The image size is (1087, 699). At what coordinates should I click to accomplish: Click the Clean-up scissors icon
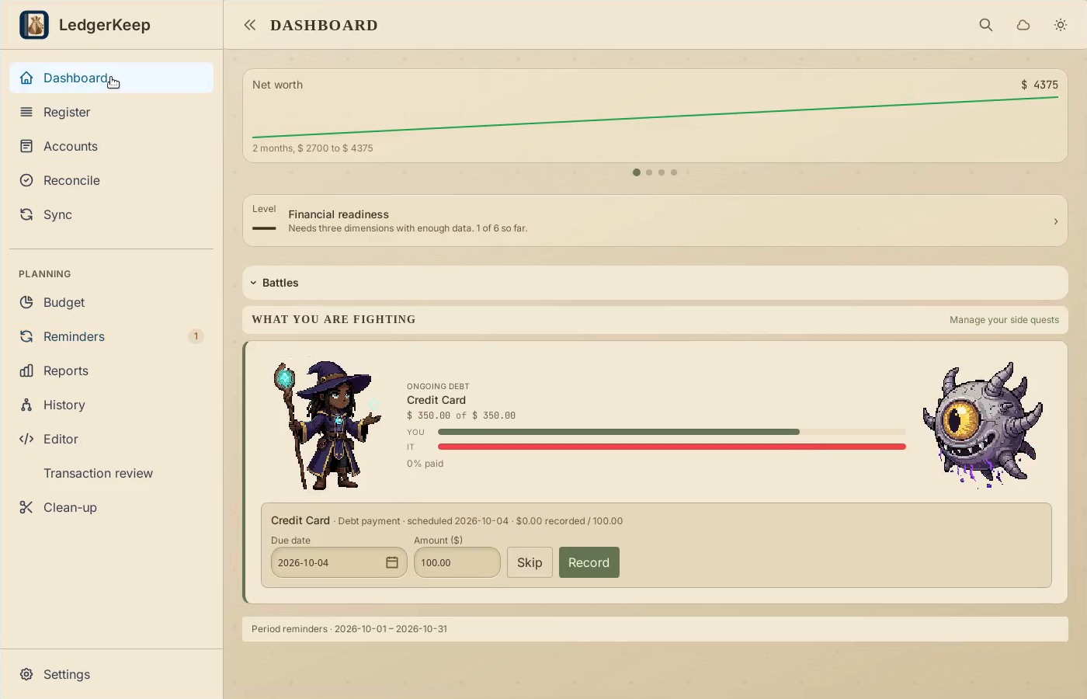click(26, 507)
